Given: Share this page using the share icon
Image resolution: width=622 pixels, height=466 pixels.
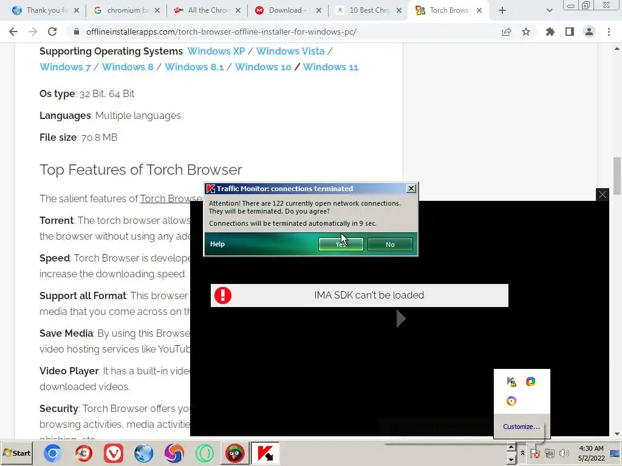Looking at the screenshot, I should (x=507, y=32).
